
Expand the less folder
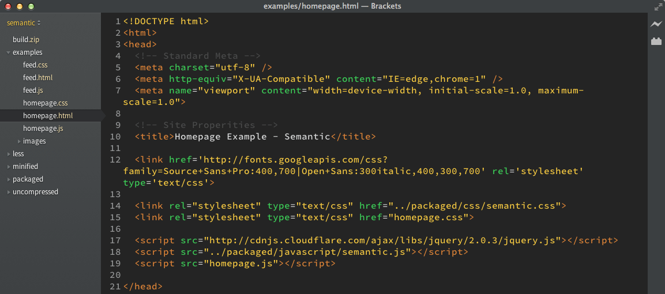[9, 154]
